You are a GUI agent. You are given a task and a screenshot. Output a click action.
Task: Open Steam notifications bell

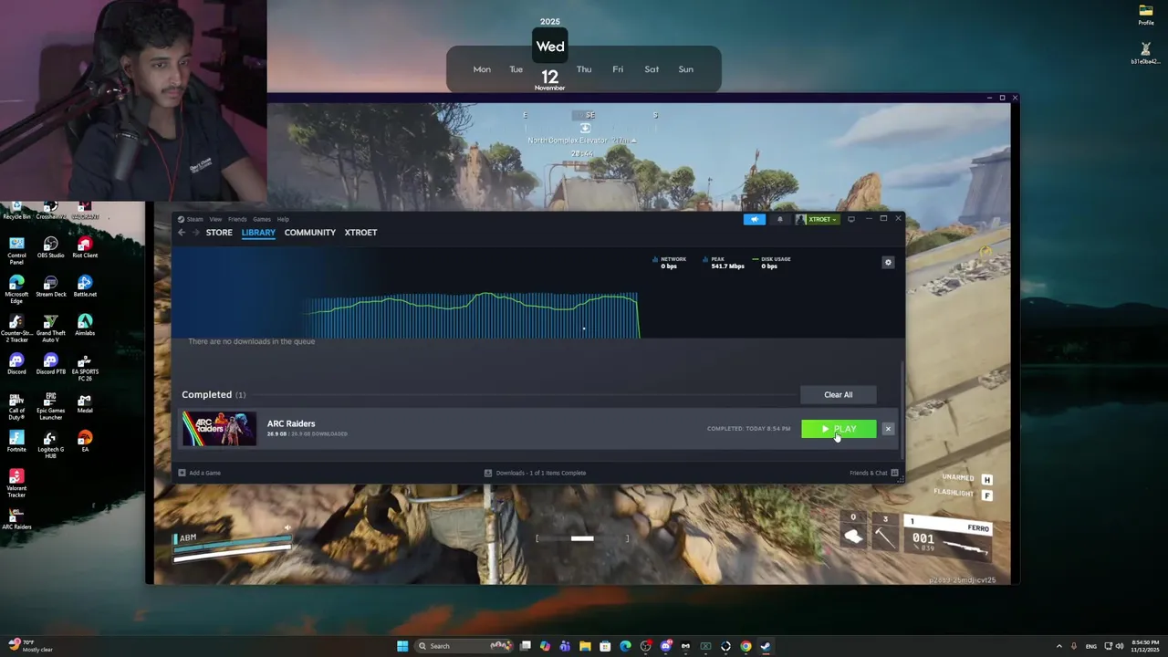click(779, 219)
